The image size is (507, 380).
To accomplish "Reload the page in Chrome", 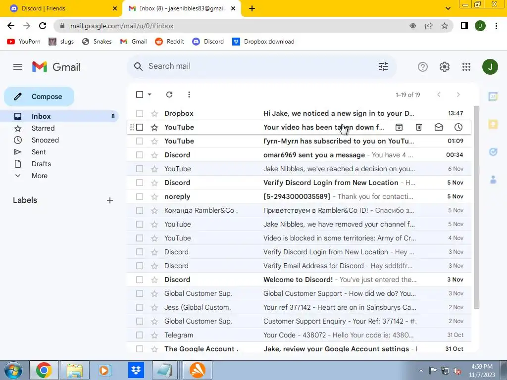I will (43, 26).
